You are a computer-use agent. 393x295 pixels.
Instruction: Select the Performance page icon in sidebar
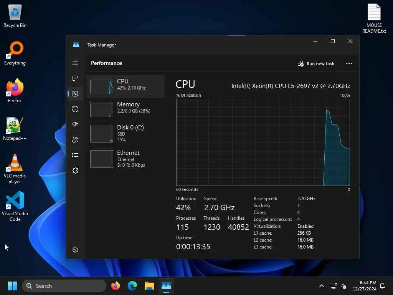point(75,94)
